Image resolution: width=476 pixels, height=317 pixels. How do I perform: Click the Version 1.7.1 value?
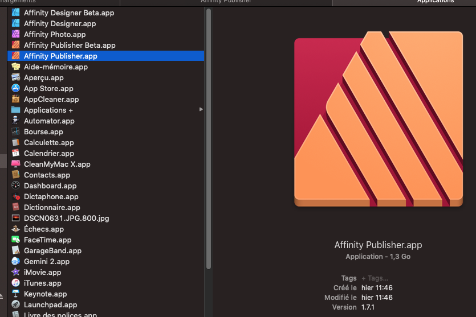click(x=368, y=307)
